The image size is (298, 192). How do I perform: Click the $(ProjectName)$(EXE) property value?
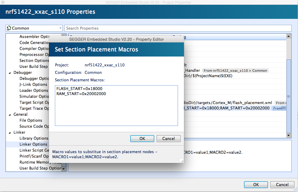[x=208, y=76]
